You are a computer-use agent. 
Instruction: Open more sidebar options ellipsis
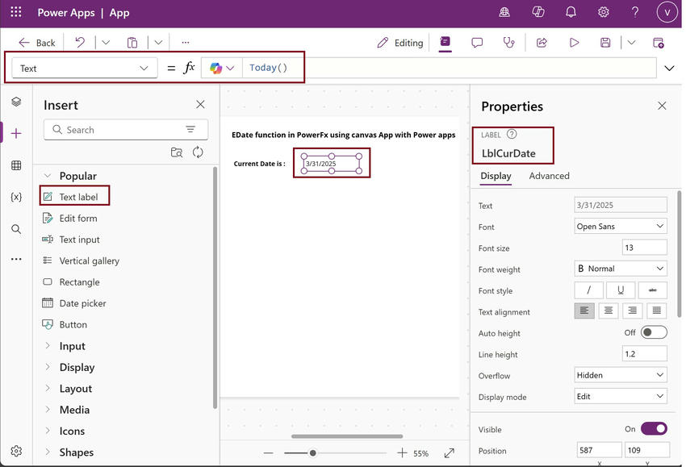[x=16, y=259]
